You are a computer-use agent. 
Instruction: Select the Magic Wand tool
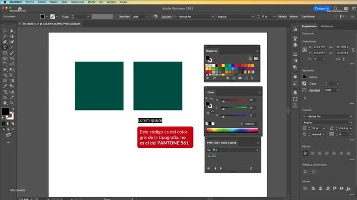pyautogui.click(x=5, y=36)
